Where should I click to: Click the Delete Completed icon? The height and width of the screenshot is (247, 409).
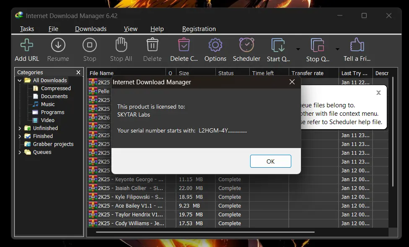point(184,45)
